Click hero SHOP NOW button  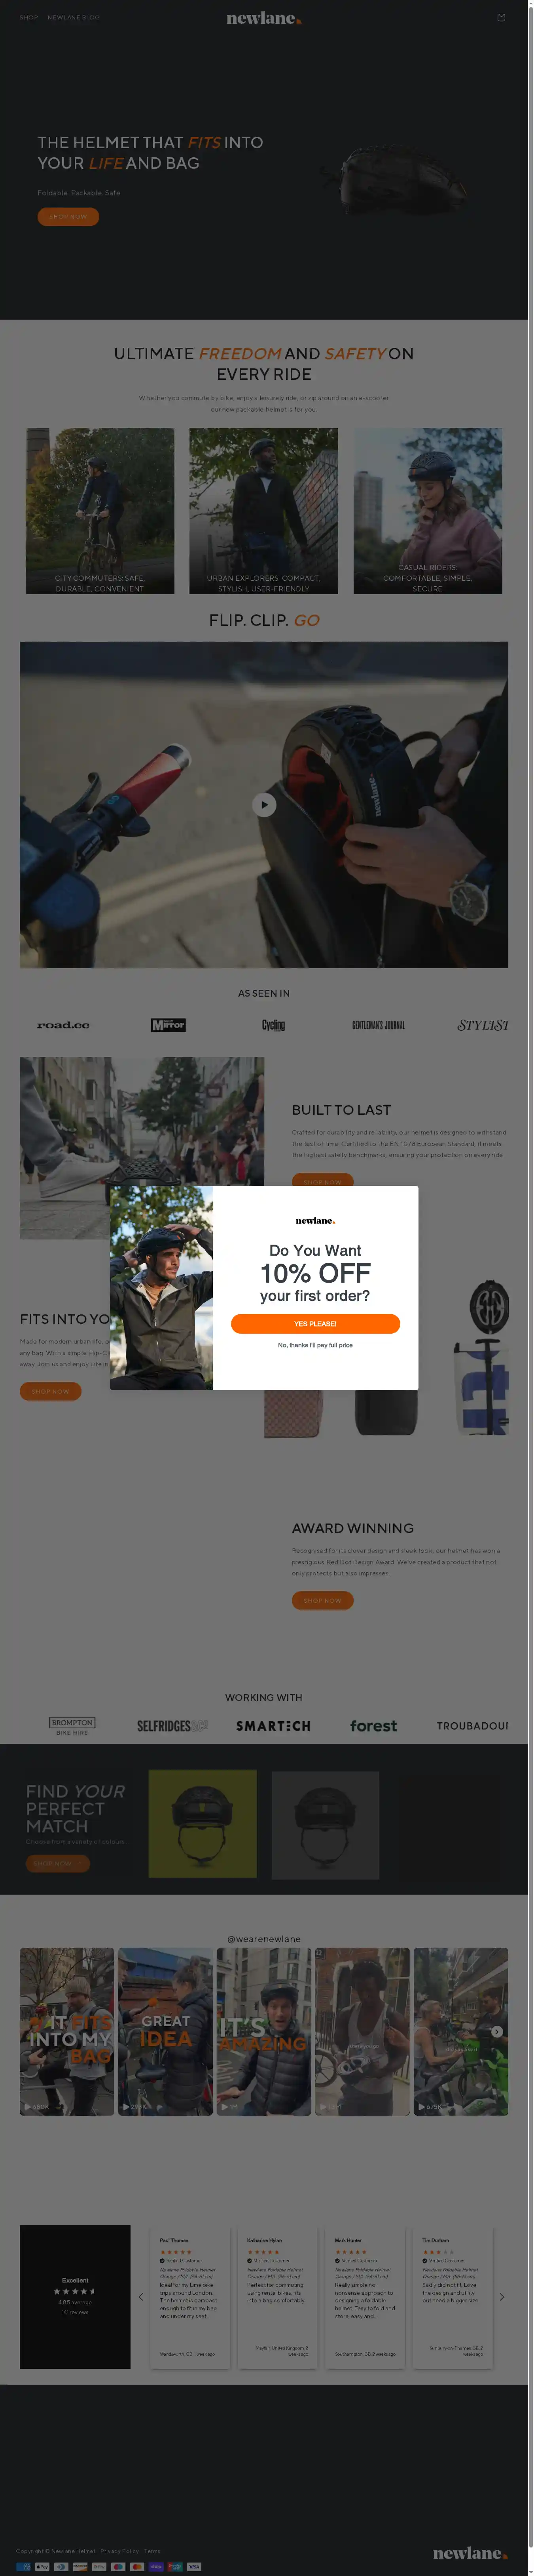pyautogui.click(x=68, y=216)
